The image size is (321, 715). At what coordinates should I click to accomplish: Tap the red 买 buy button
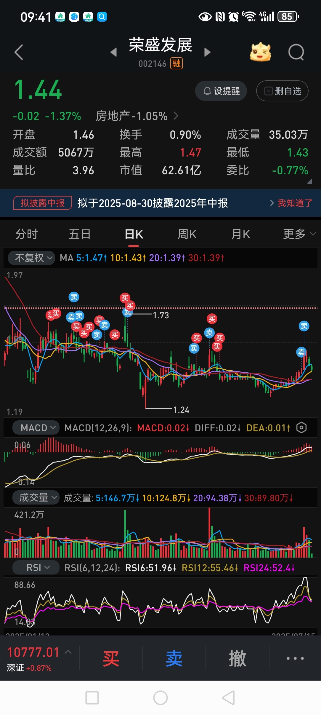pos(111,659)
